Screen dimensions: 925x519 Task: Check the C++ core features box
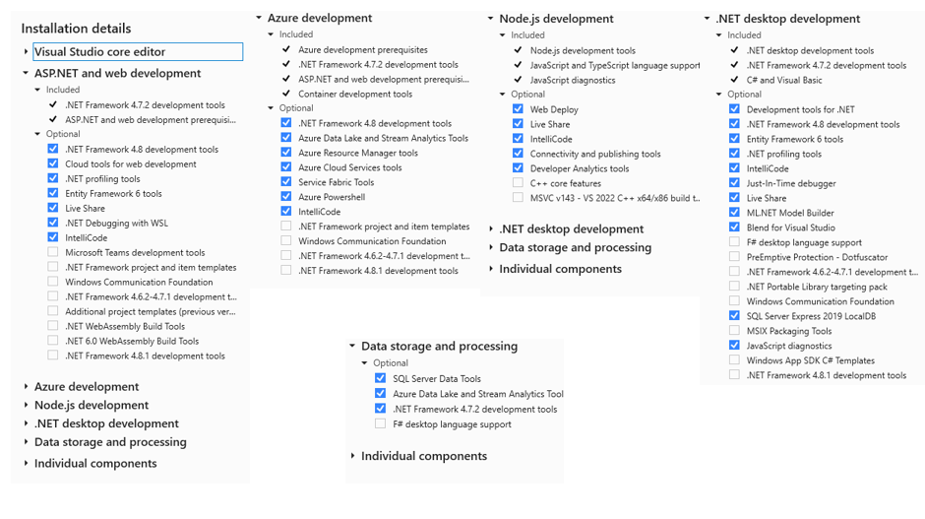518,183
